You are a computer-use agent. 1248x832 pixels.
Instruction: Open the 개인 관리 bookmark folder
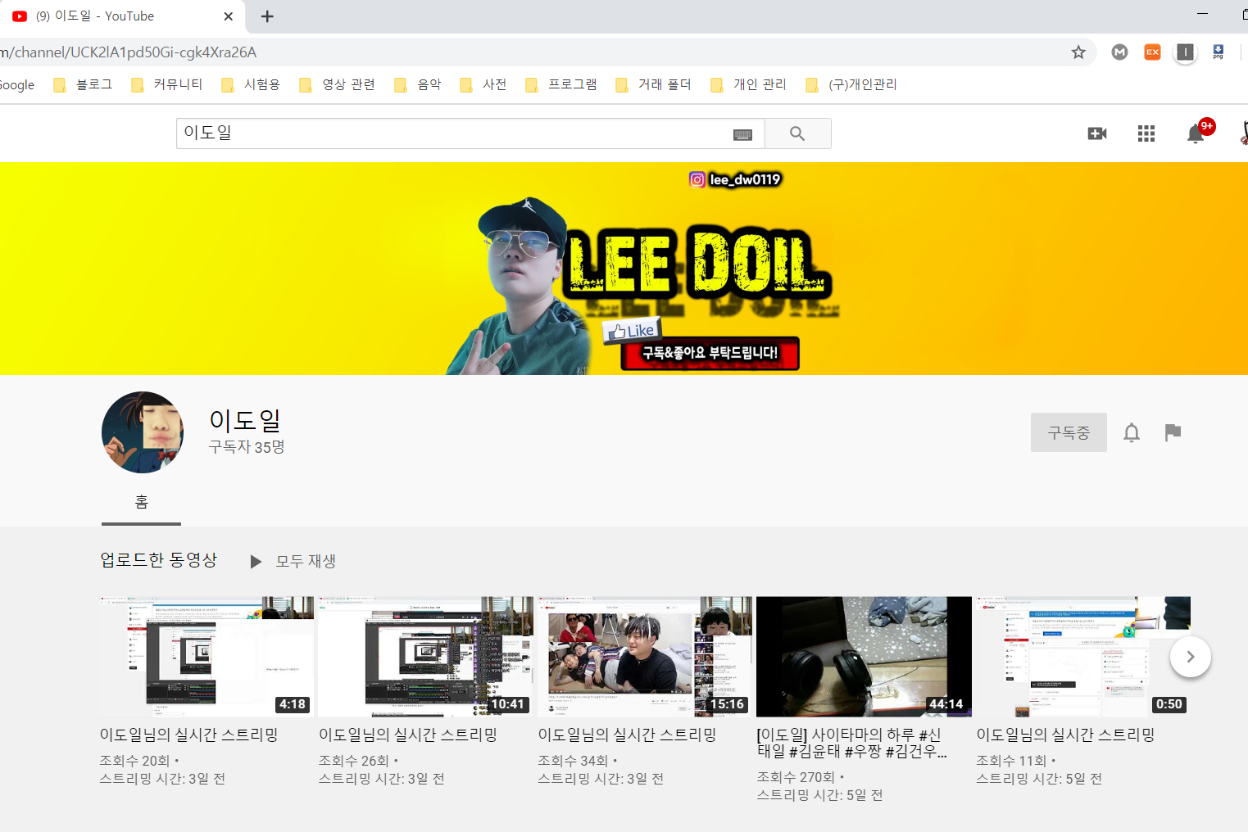point(748,84)
